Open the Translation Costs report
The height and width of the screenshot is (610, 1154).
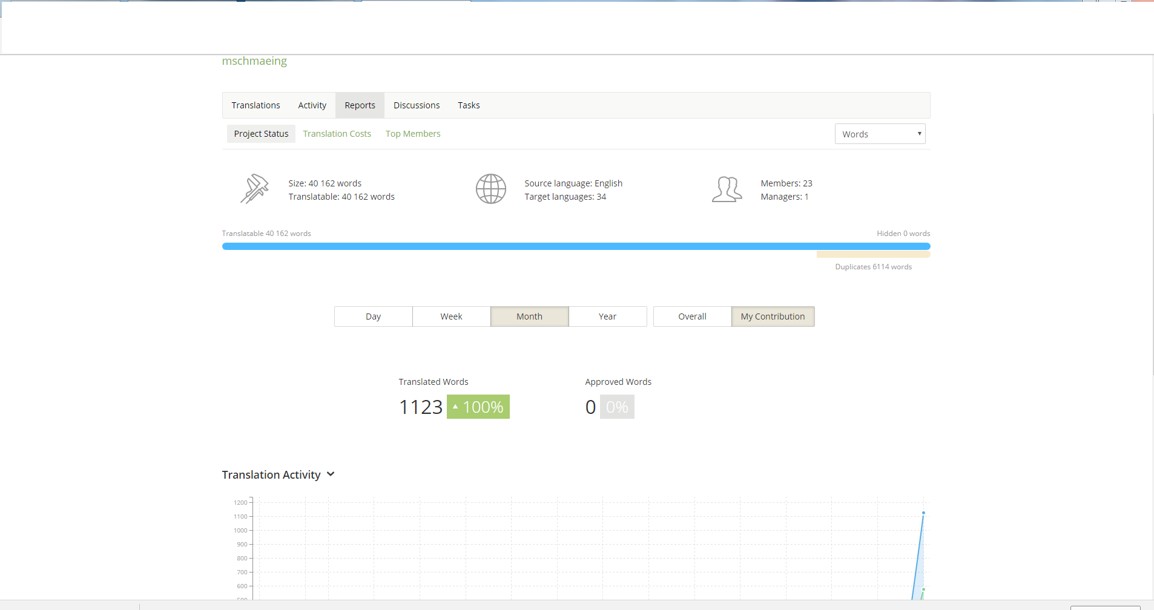[337, 134]
